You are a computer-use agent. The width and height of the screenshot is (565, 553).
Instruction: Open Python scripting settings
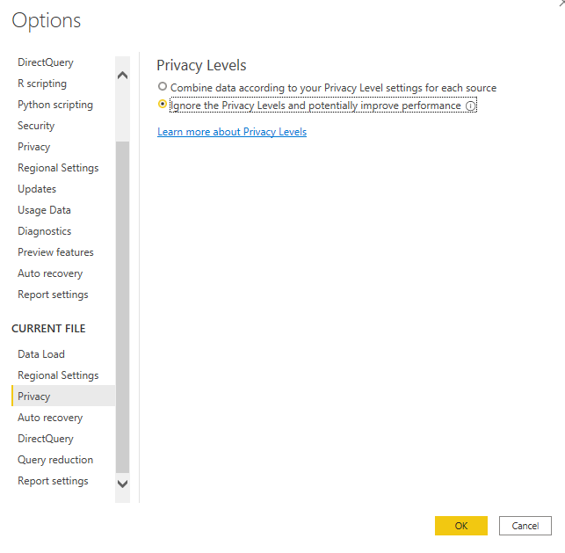[x=55, y=105]
